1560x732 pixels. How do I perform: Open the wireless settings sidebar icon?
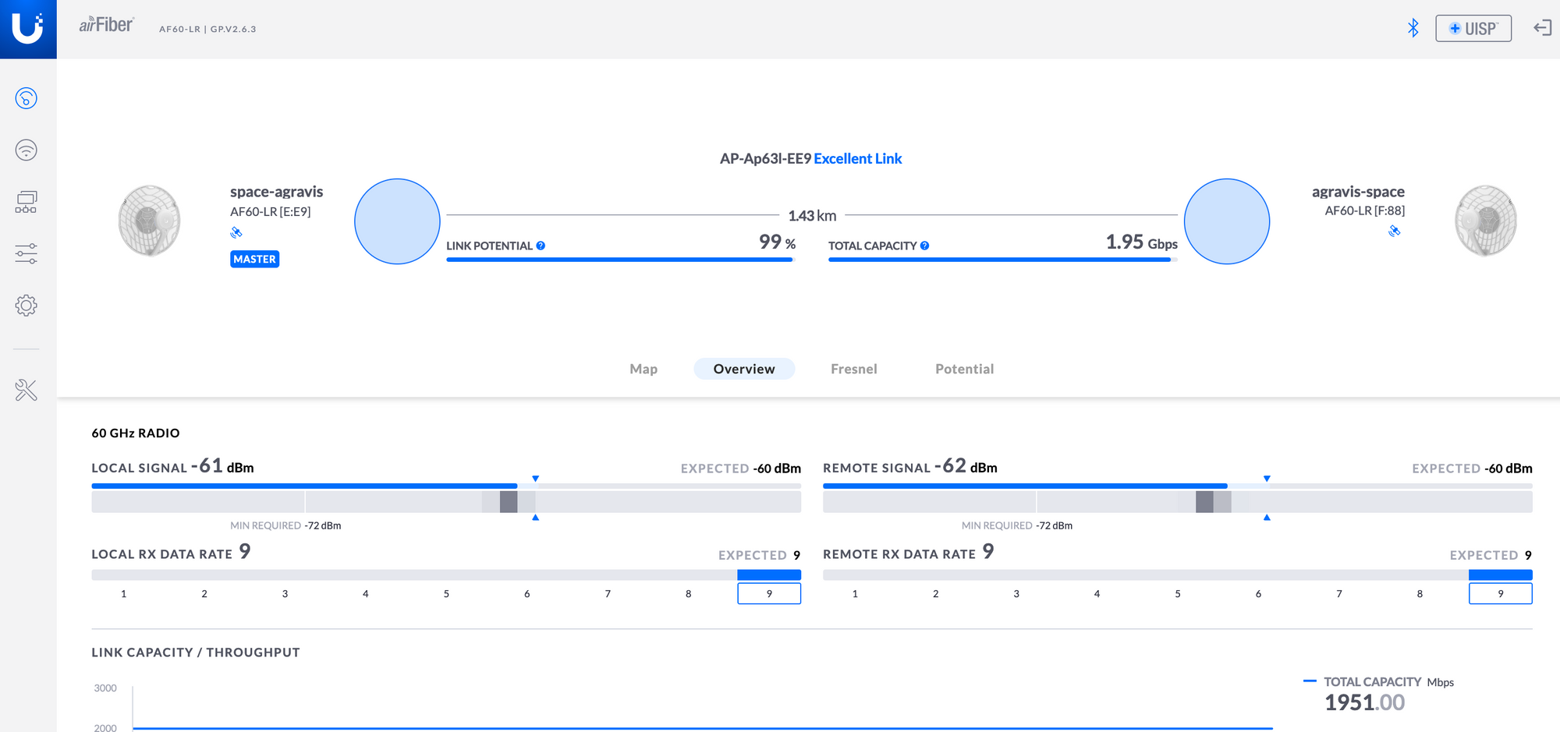[27, 150]
